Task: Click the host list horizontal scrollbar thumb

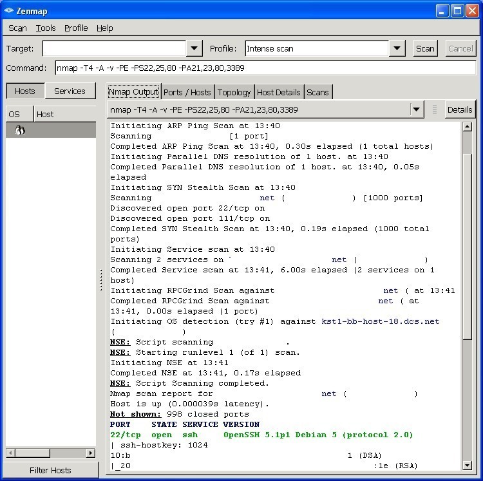Action: tap(33, 453)
